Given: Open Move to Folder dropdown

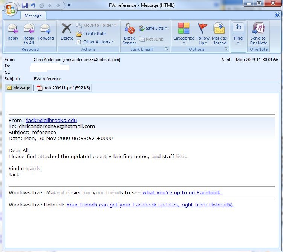Looking at the screenshot, I should [96, 25].
